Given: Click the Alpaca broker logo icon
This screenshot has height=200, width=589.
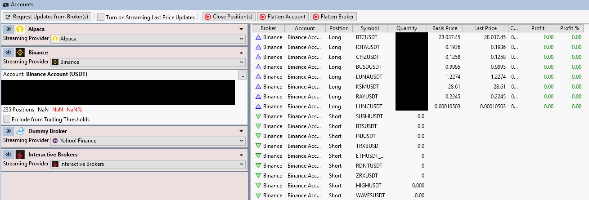Looking at the screenshot, I should coord(20,29).
